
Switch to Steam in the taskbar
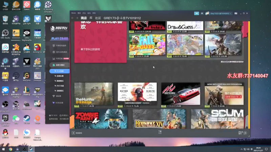31,149
